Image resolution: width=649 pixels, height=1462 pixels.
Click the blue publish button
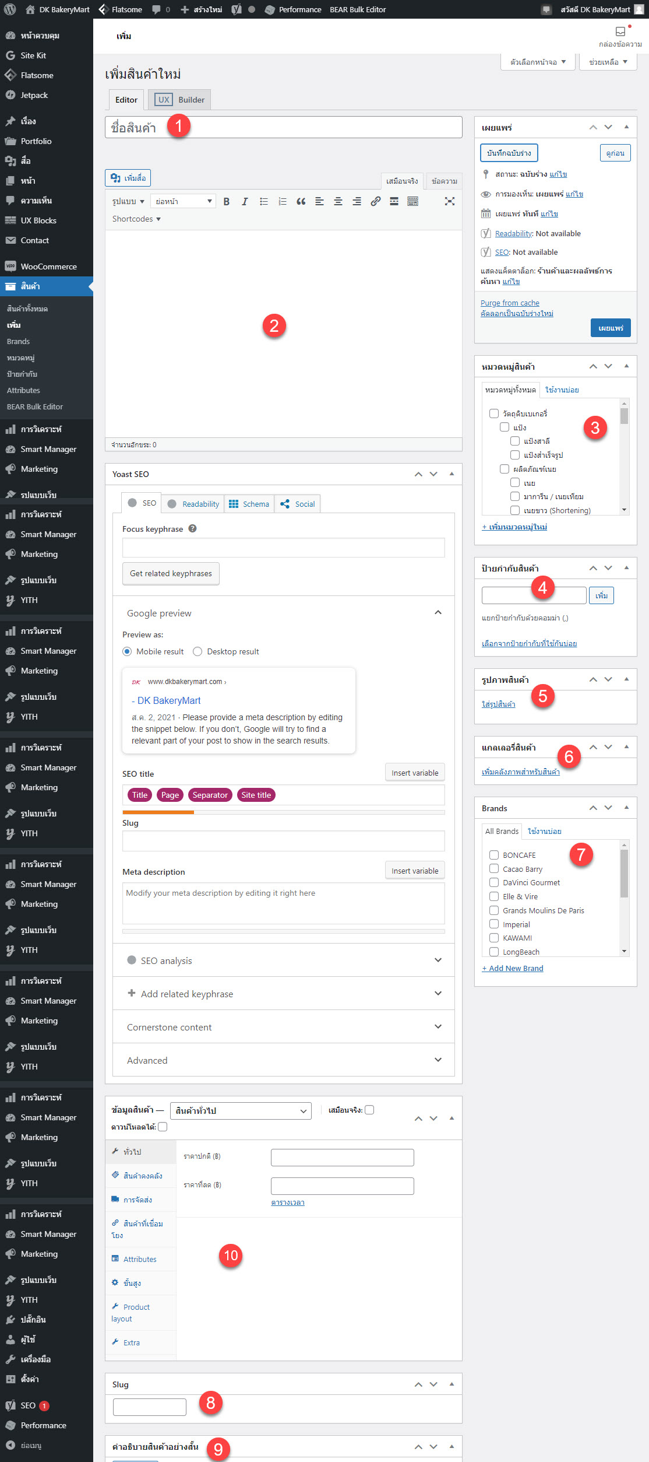coord(610,328)
